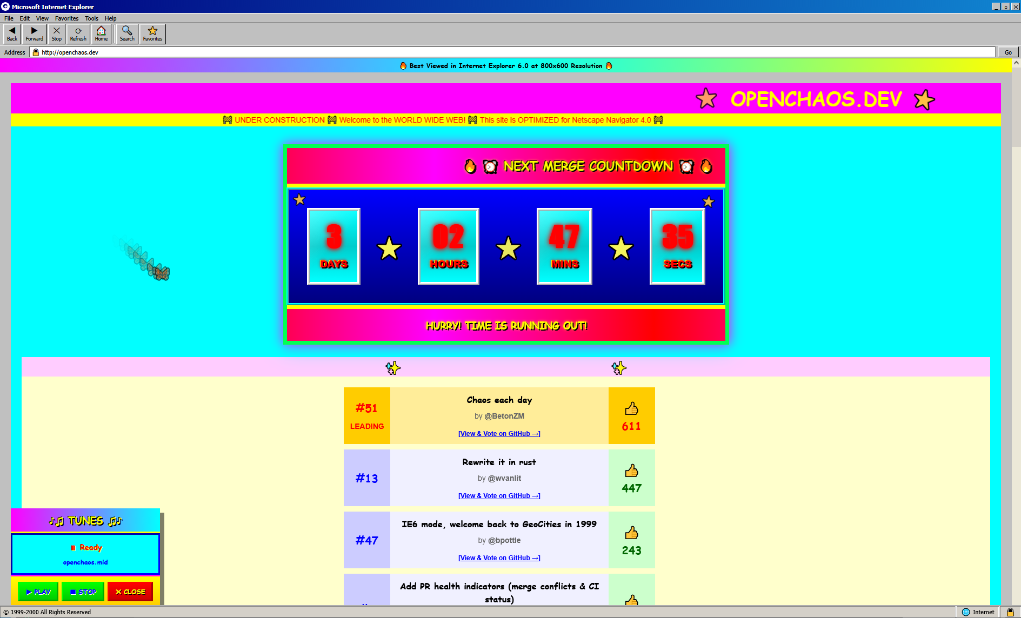The width and height of the screenshot is (1021, 618).
Task: Visit @BetonZM author profile
Action: point(504,416)
